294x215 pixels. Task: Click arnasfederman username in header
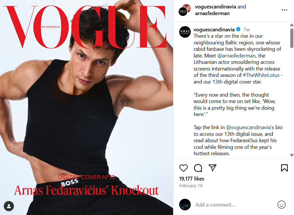pos(212,14)
